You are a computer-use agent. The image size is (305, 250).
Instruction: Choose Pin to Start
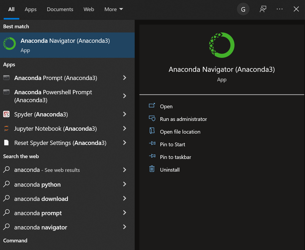(x=172, y=144)
